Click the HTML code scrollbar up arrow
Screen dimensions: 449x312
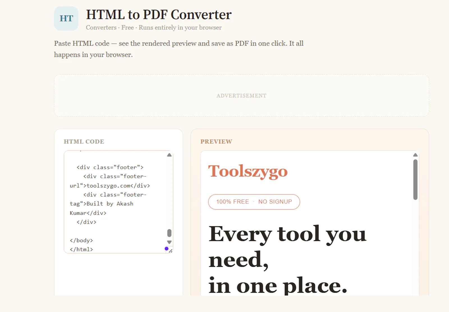[x=169, y=155]
